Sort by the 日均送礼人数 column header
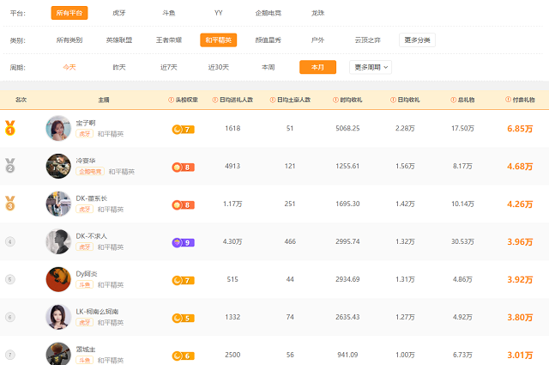549x365 pixels. [238, 100]
